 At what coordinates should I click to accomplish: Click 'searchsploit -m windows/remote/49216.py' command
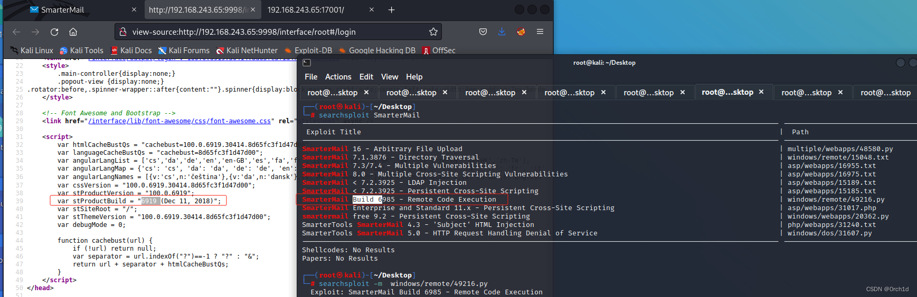[x=403, y=284]
